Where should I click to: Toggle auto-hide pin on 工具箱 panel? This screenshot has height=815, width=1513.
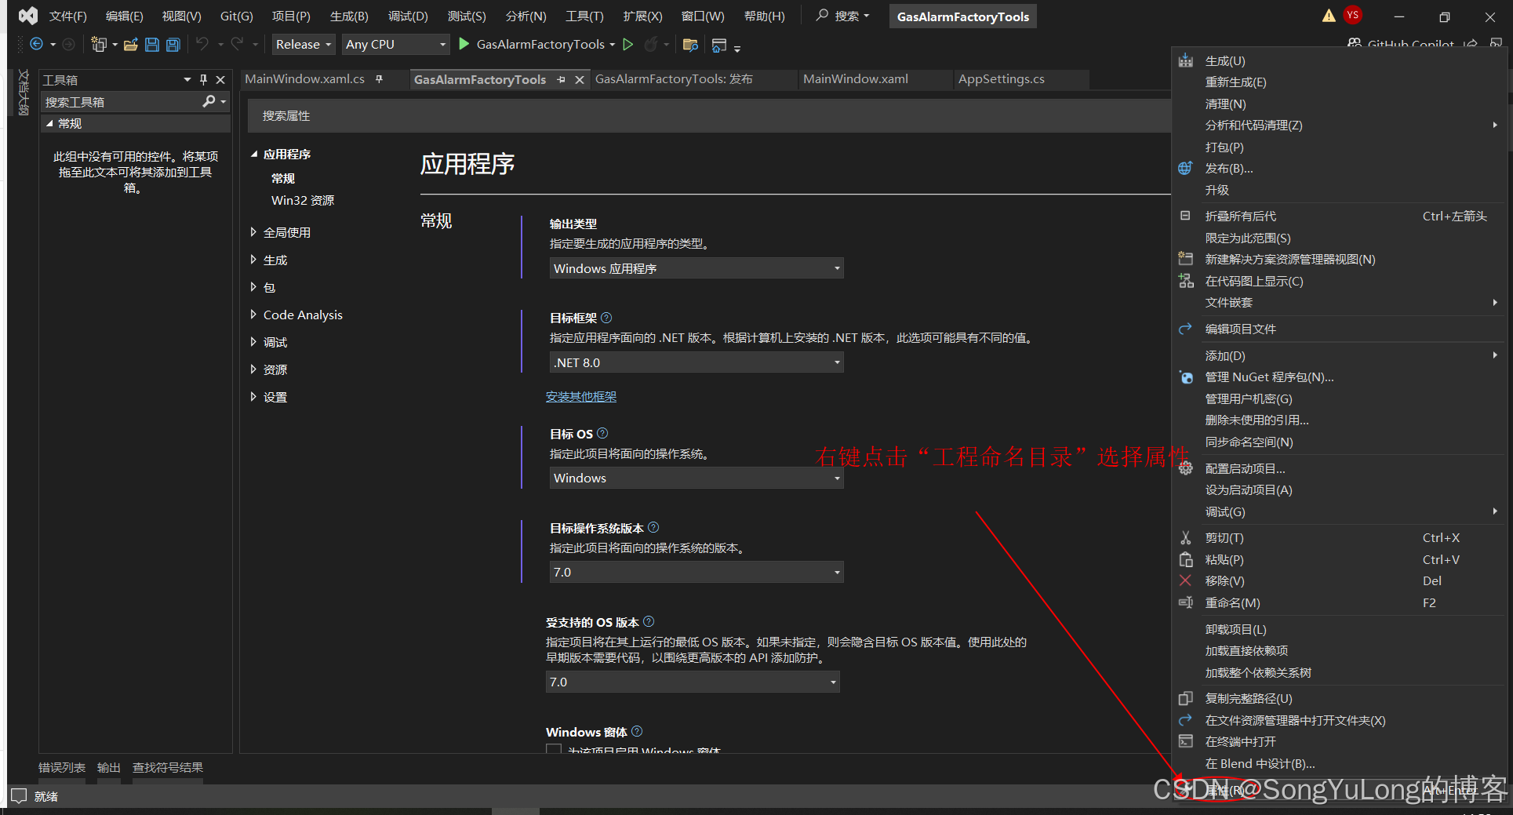click(x=202, y=79)
